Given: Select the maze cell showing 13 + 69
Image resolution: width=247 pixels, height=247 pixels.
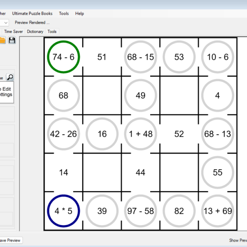Looking at the screenshot, I should (x=217, y=211).
